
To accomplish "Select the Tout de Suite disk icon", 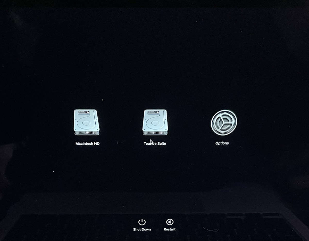I will [155, 122].
